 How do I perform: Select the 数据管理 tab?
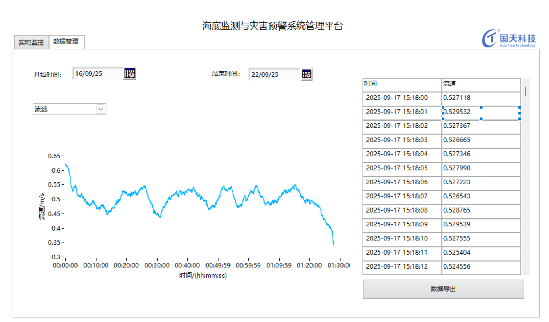coord(66,42)
